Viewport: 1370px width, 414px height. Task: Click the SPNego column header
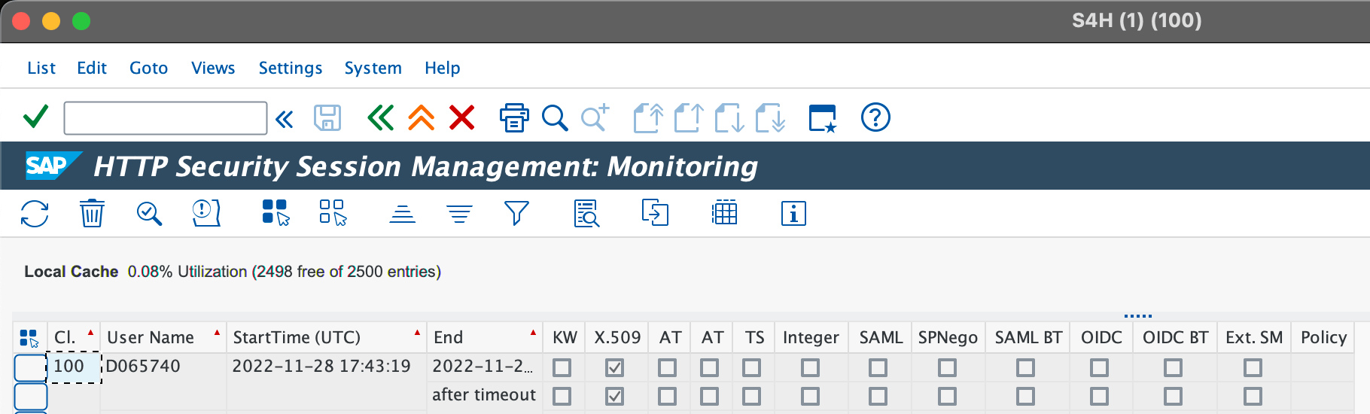point(948,337)
